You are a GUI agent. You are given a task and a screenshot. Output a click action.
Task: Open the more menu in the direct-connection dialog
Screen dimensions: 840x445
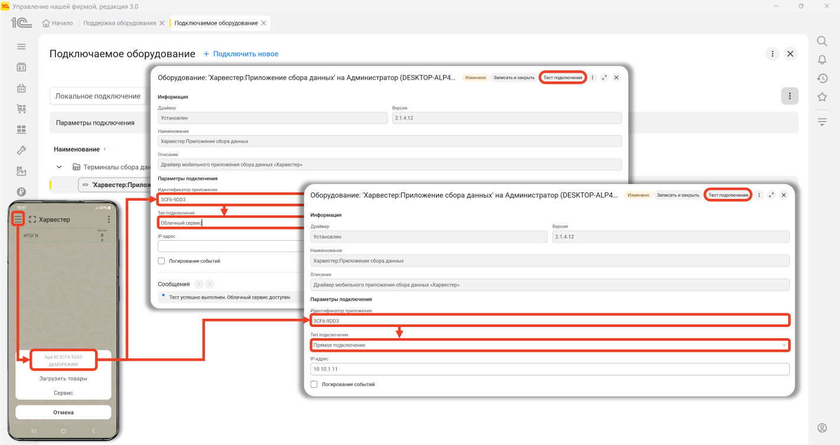click(x=760, y=195)
